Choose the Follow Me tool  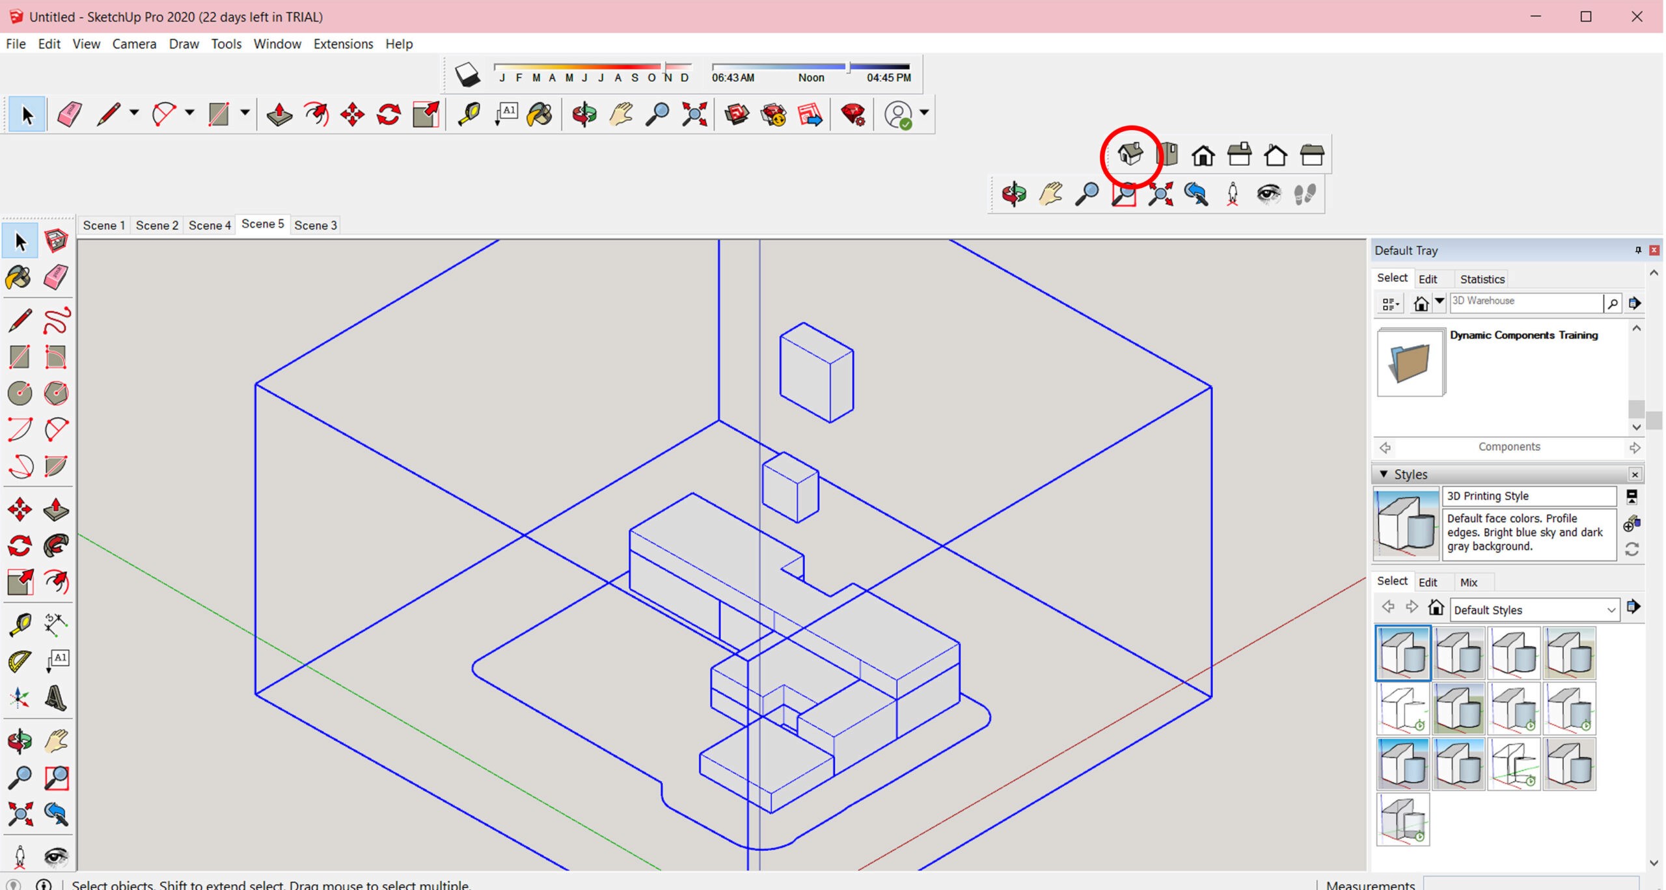(56, 545)
